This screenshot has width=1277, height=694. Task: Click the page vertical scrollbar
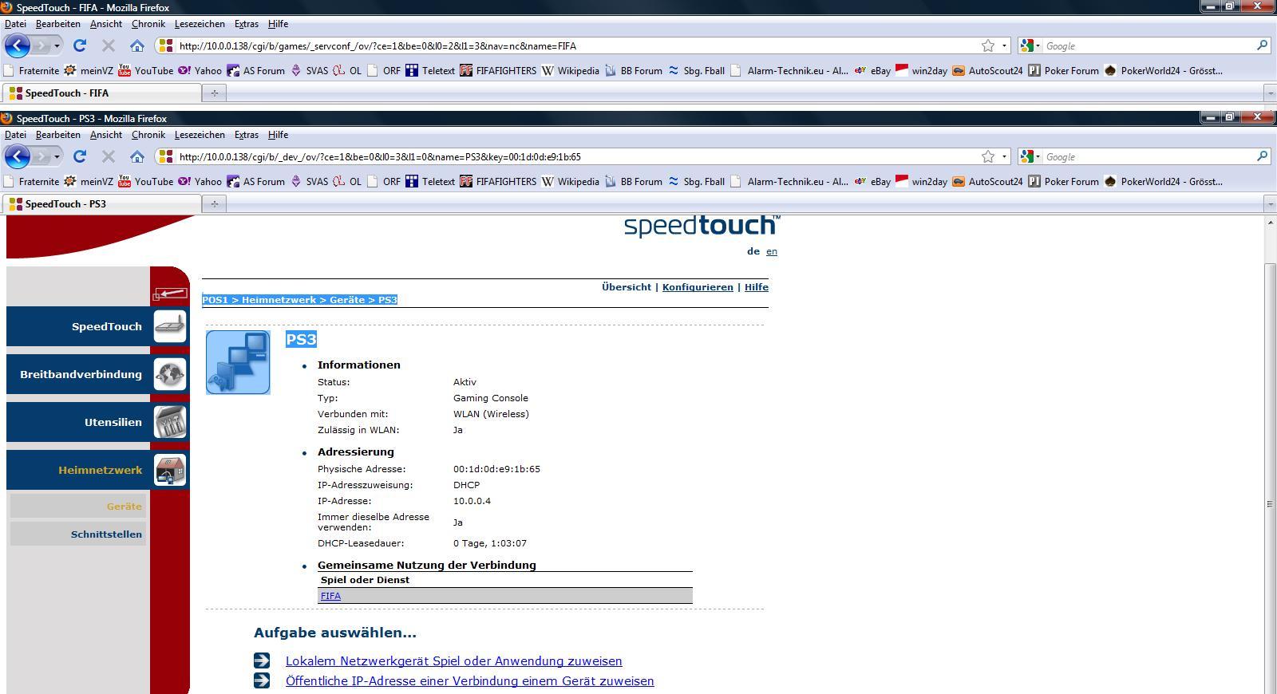point(1270,479)
